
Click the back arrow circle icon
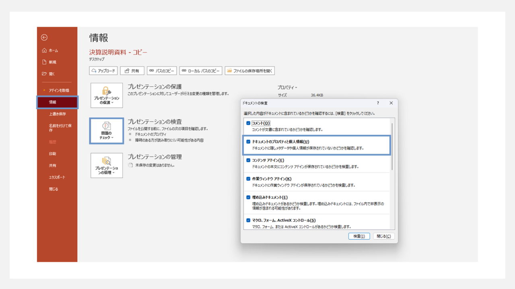click(44, 37)
